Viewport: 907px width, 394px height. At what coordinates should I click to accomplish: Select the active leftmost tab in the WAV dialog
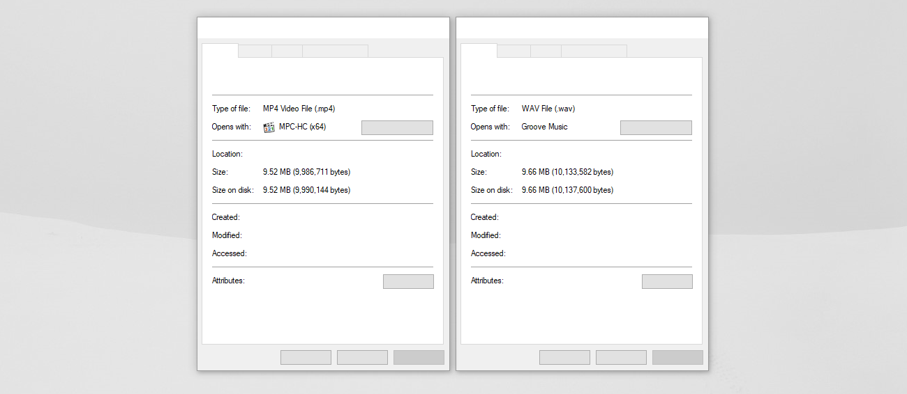[x=479, y=50]
